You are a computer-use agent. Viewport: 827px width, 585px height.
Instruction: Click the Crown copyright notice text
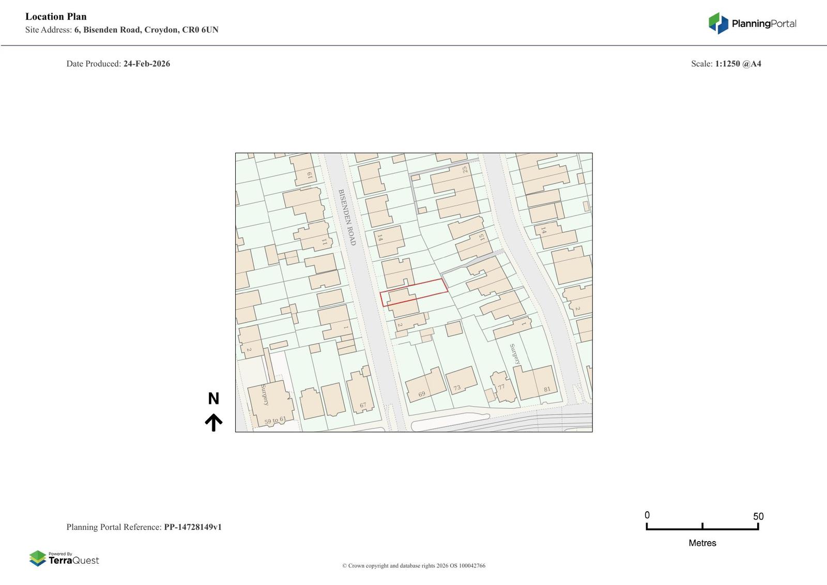[x=413, y=565]
